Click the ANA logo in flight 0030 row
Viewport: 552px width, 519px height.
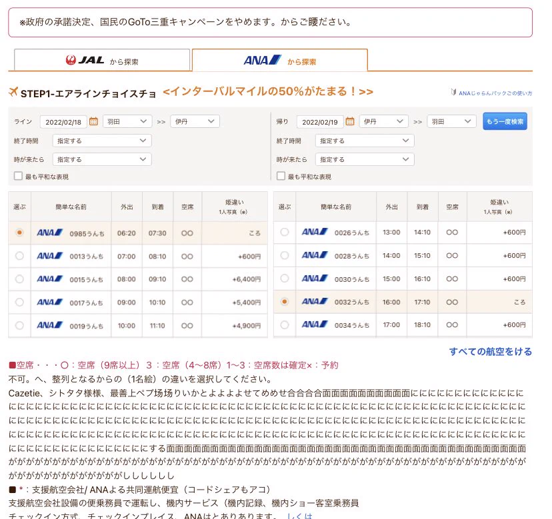(315, 278)
